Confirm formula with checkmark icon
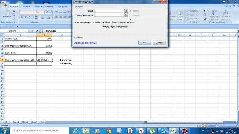 pyautogui.click(x=37, y=31)
